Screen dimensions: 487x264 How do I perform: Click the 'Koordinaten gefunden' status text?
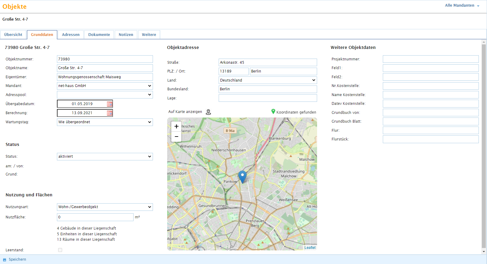pyautogui.click(x=296, y=112)
